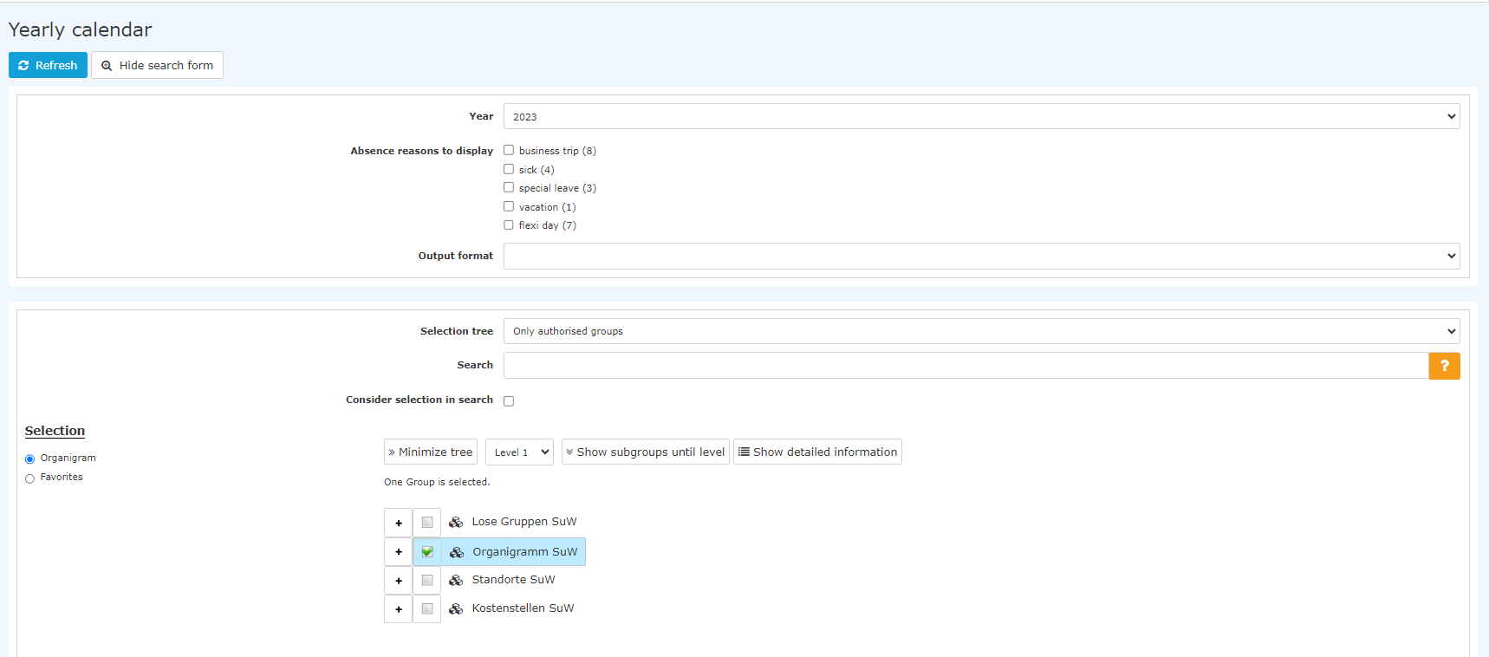The height and width of the screenshot is (657, 1489).
Task: Click the double-chevron icon in Minimize tree
Action: tap(392, 452)
